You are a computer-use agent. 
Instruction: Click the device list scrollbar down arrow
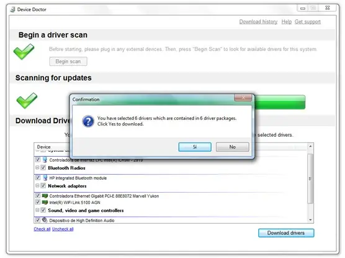(x=310, y=220)
